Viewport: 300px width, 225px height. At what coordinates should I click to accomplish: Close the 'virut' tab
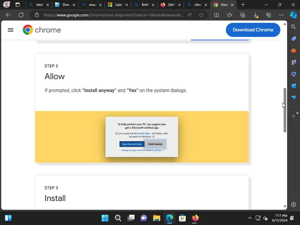(x=48, y=5)
